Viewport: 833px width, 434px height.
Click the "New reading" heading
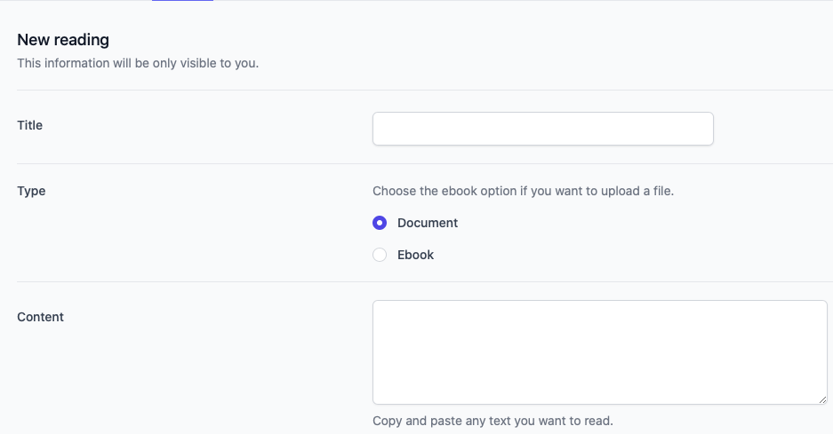click(63, 40)
